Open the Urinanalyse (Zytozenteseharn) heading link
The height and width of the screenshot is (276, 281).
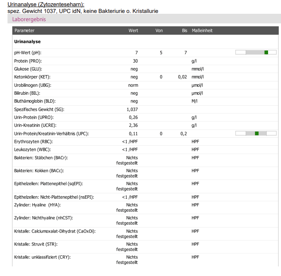[46, 4]
